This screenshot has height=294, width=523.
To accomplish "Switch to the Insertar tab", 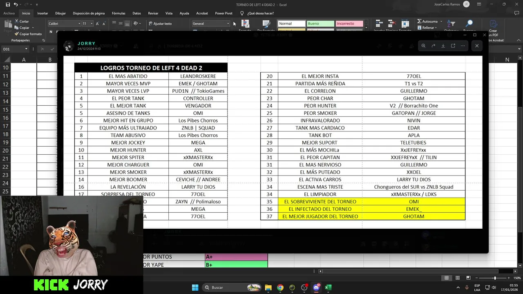I will (42, 13).
